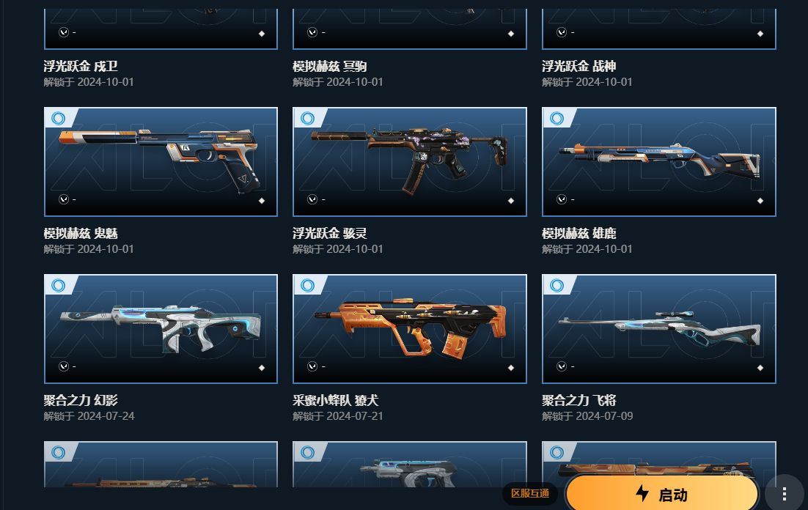The width and height of the screenshot is (808, 510).
Task: Click the Valorant points icon on 采蜜小蜂队 獠犬 card
Action: (x=312, y=366)
